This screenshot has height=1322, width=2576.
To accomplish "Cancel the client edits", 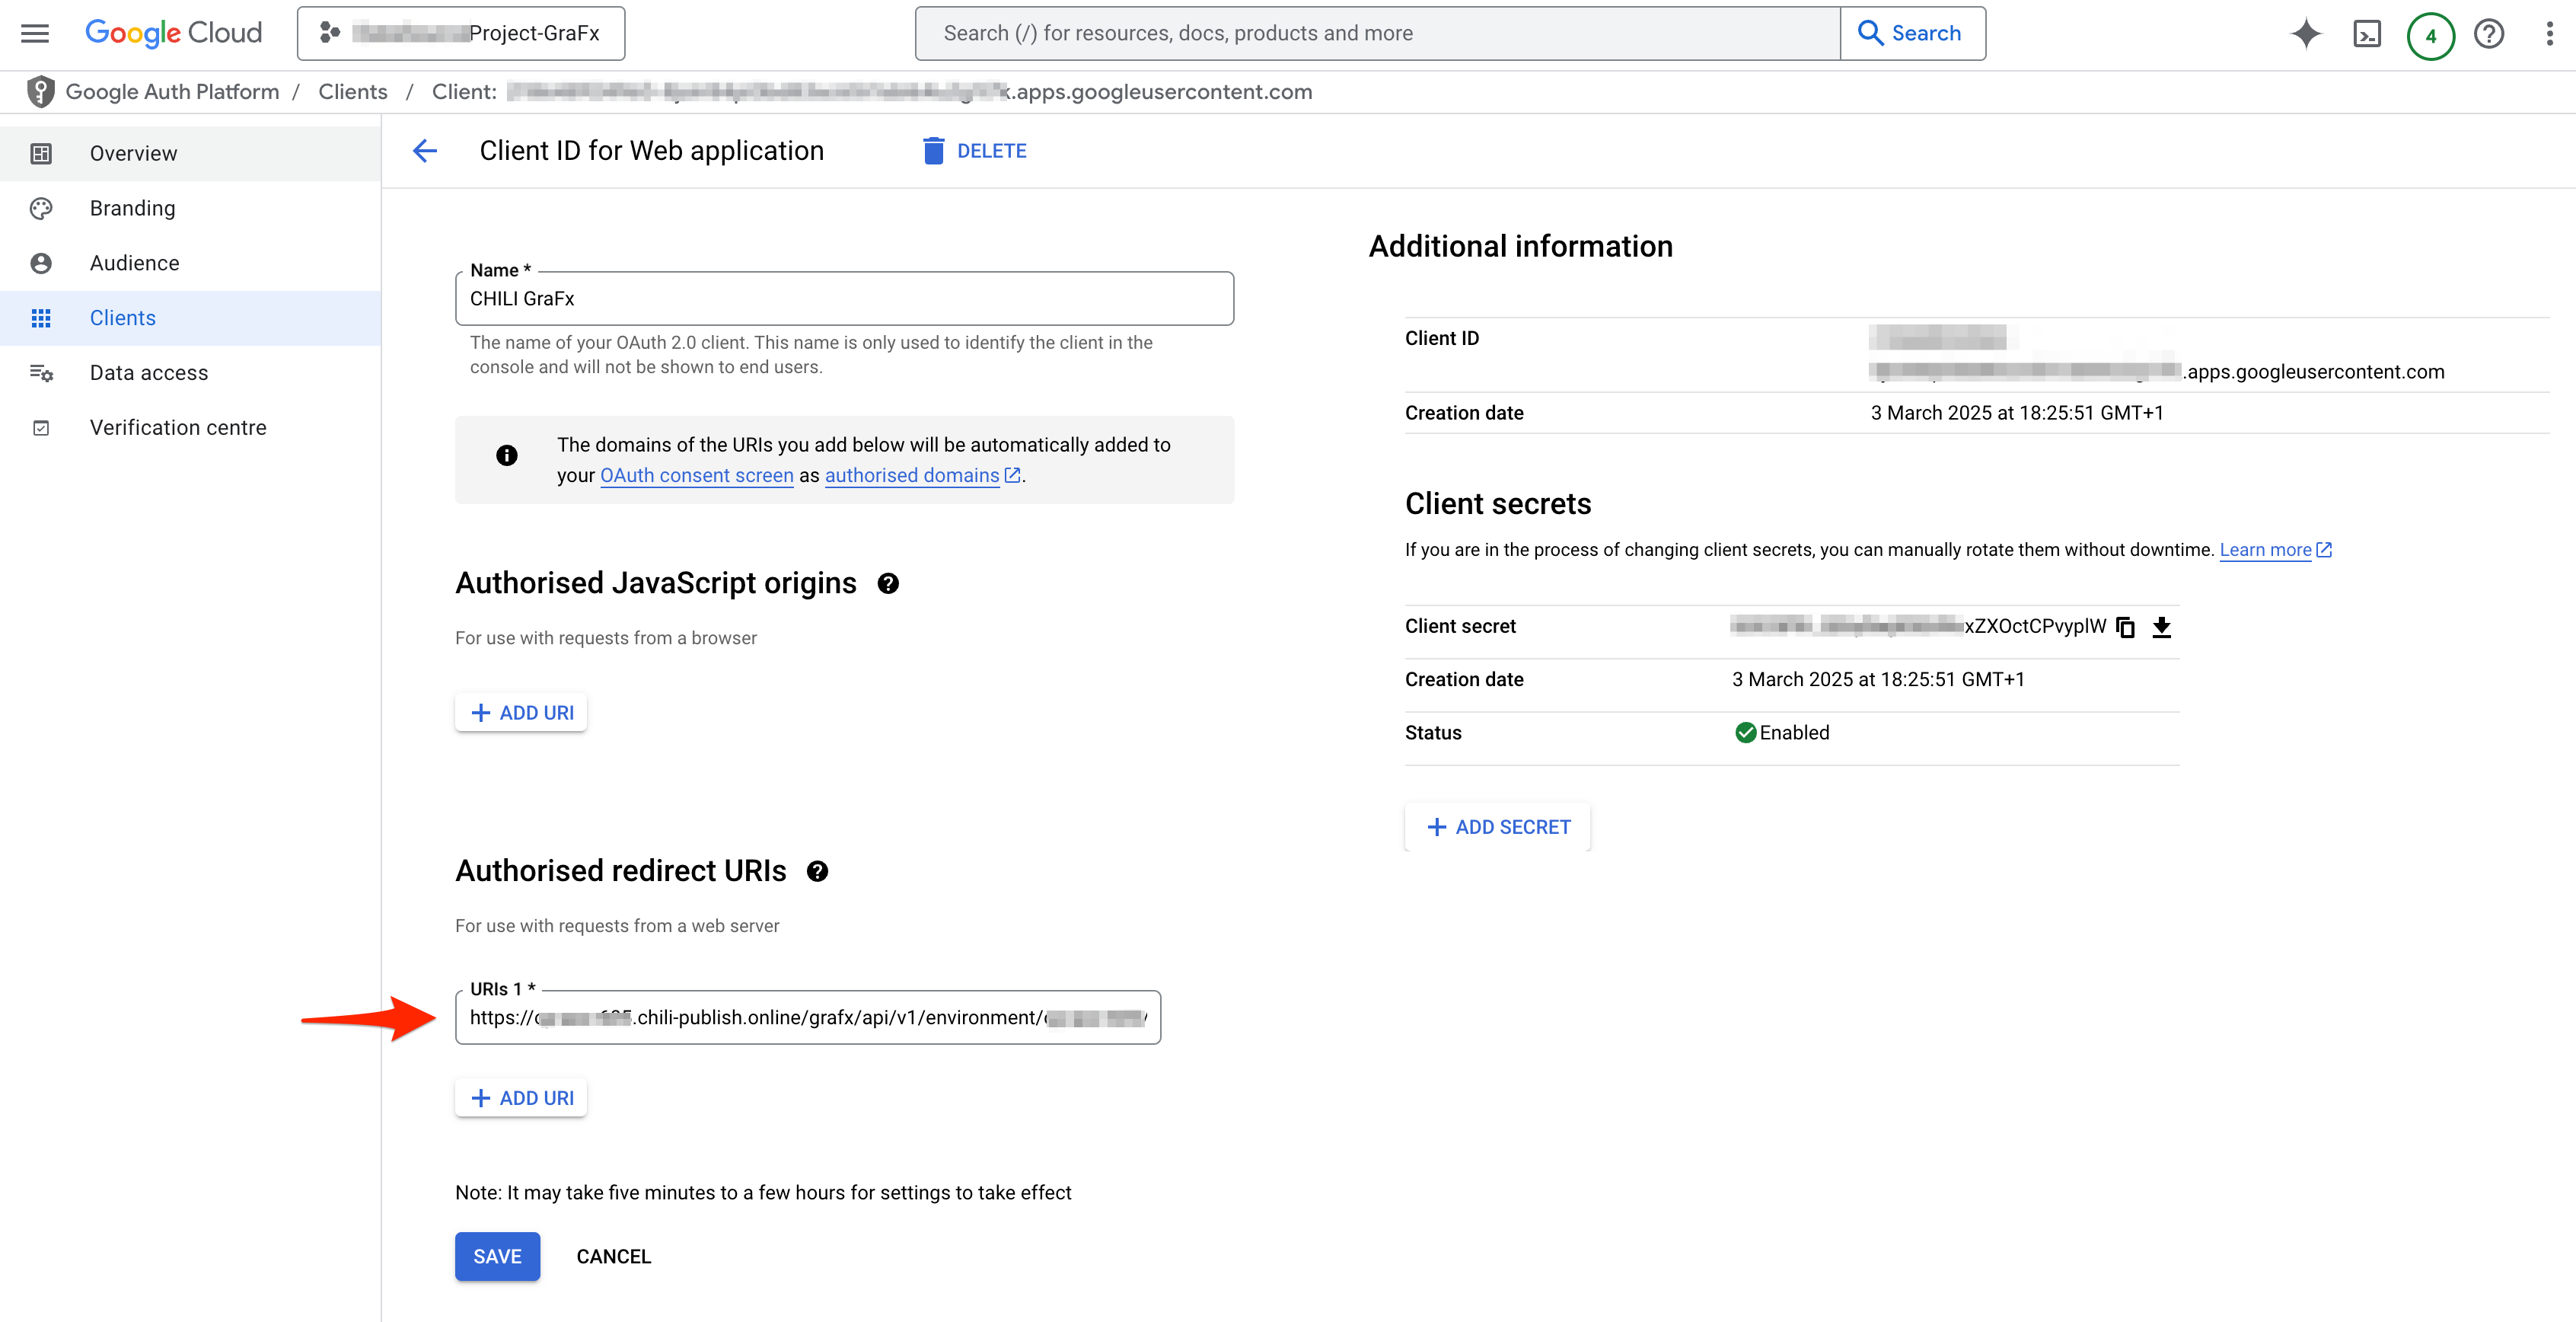I will (614, 1256).
